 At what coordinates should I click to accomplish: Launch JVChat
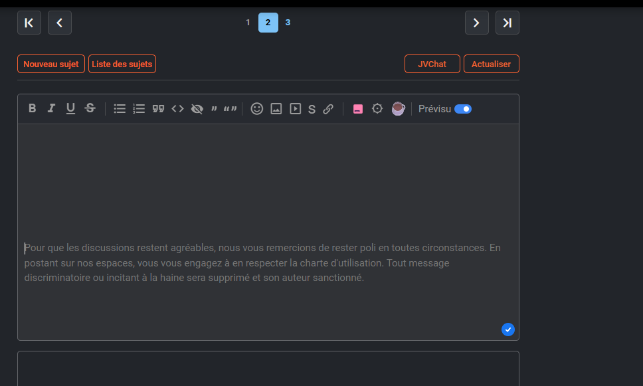432,64
